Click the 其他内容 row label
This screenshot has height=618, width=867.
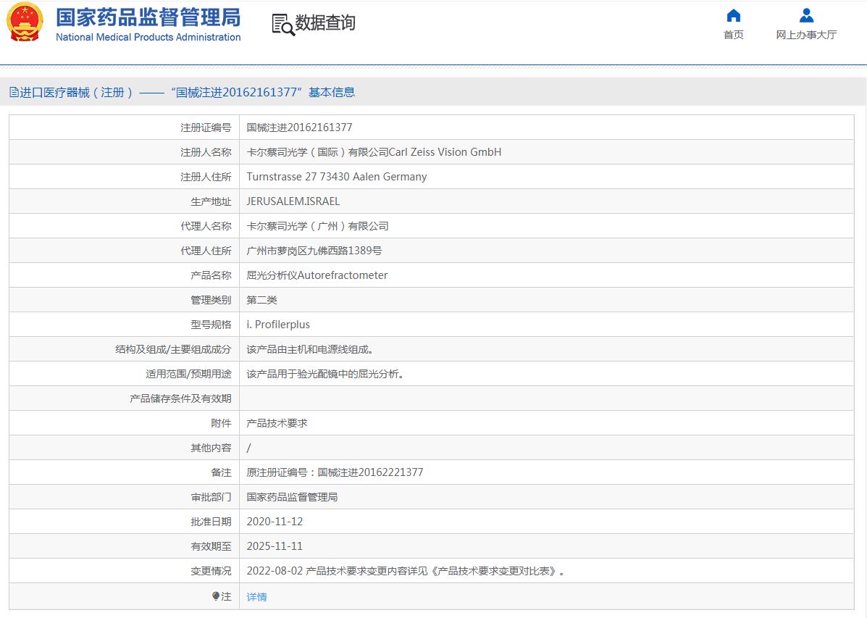(x=211, y=448)
